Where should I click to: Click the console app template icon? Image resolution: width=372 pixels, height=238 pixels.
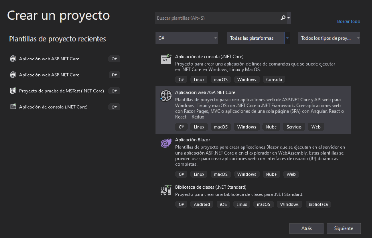click(166, 59)
